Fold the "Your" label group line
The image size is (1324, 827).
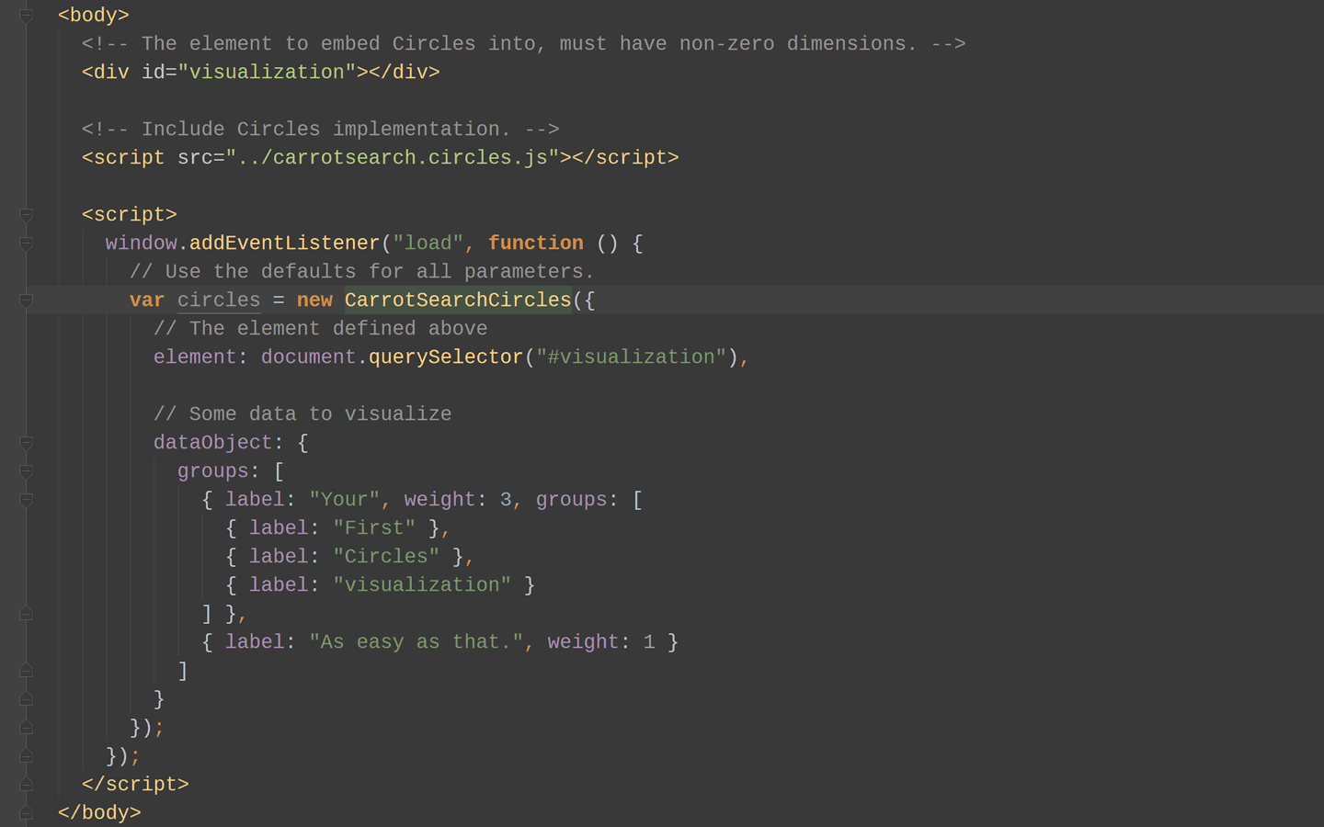pyautogui.click(x=26, y=500)
